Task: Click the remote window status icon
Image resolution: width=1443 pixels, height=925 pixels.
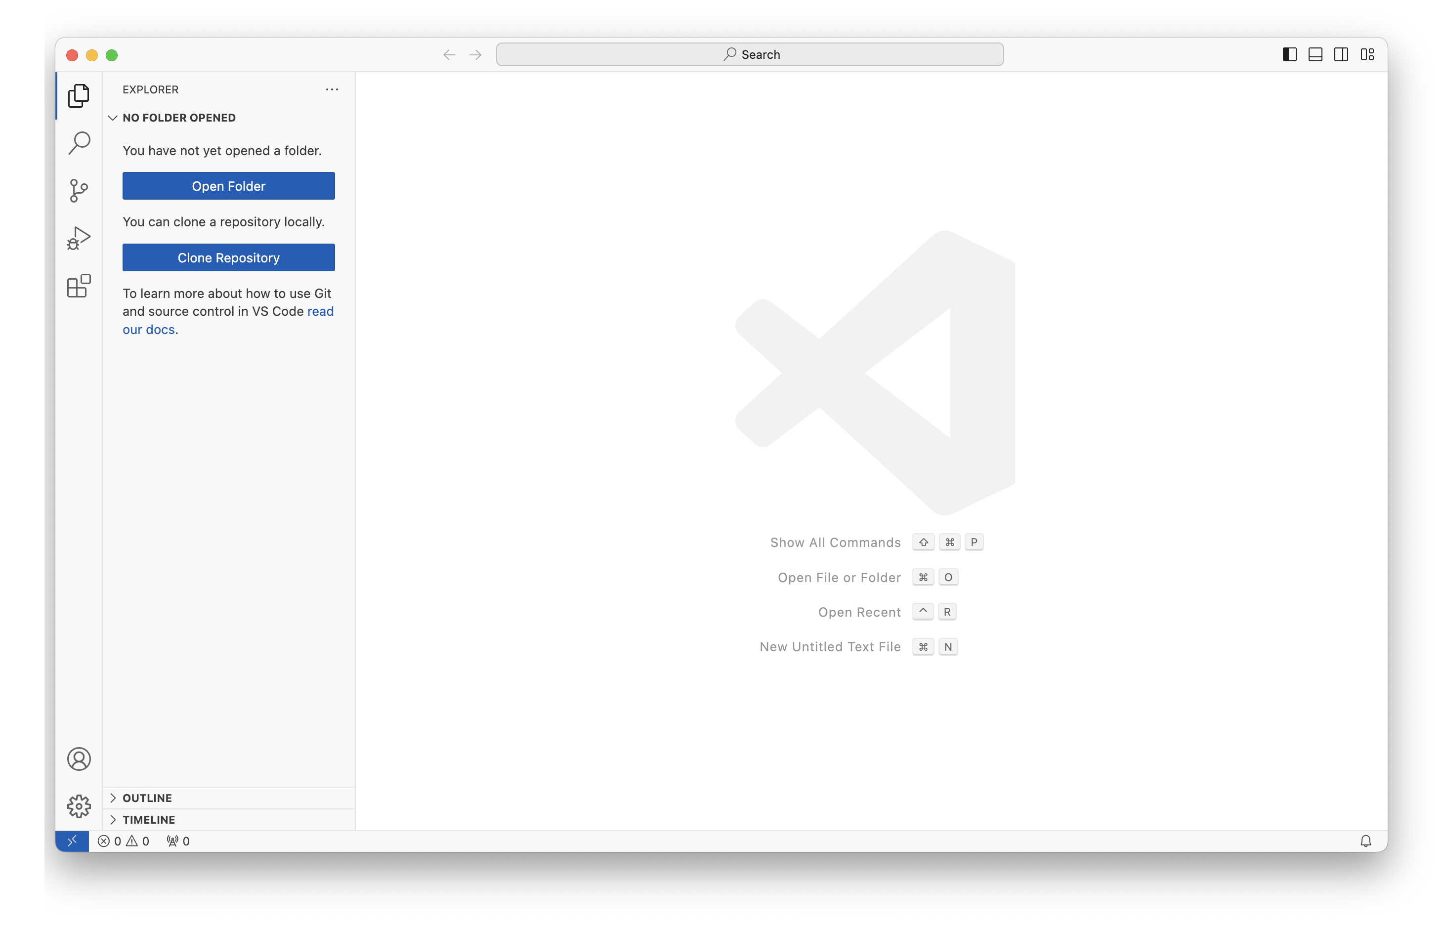Action: pyautogui.click(x=72, y=841)
